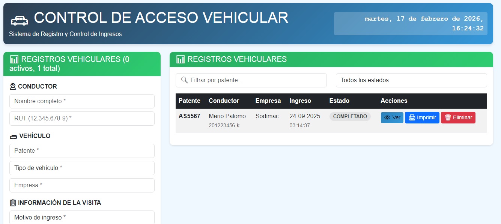Click the Nombre completo input field
Viewport: 501px width, 224px height.
coord(82,101)
